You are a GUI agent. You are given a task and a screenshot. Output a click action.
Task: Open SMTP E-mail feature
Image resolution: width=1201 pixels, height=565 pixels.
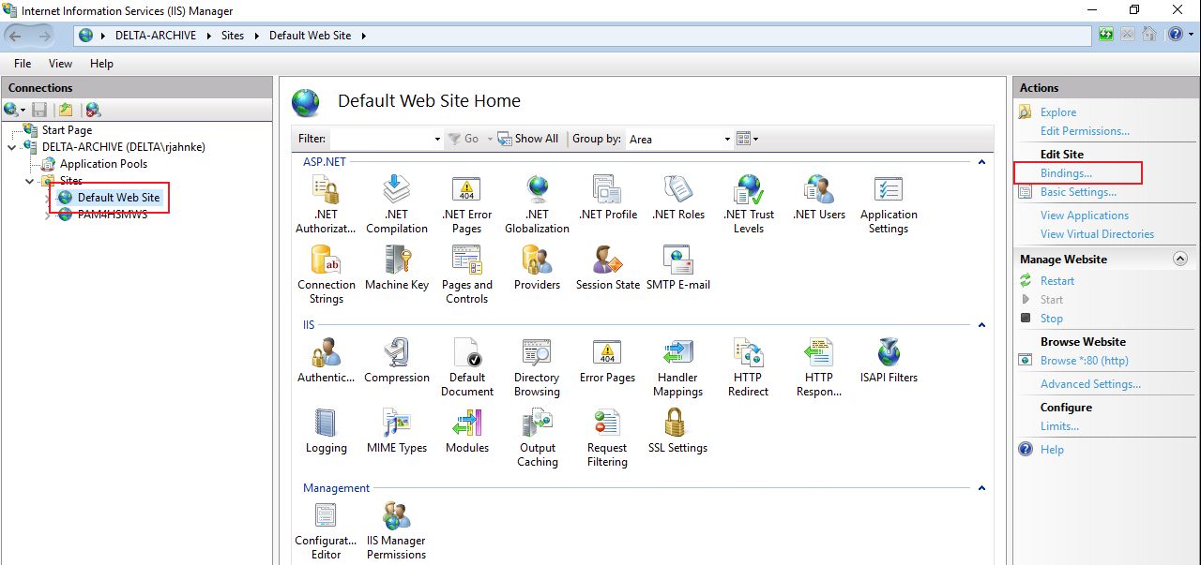click(x=678, y=268)
